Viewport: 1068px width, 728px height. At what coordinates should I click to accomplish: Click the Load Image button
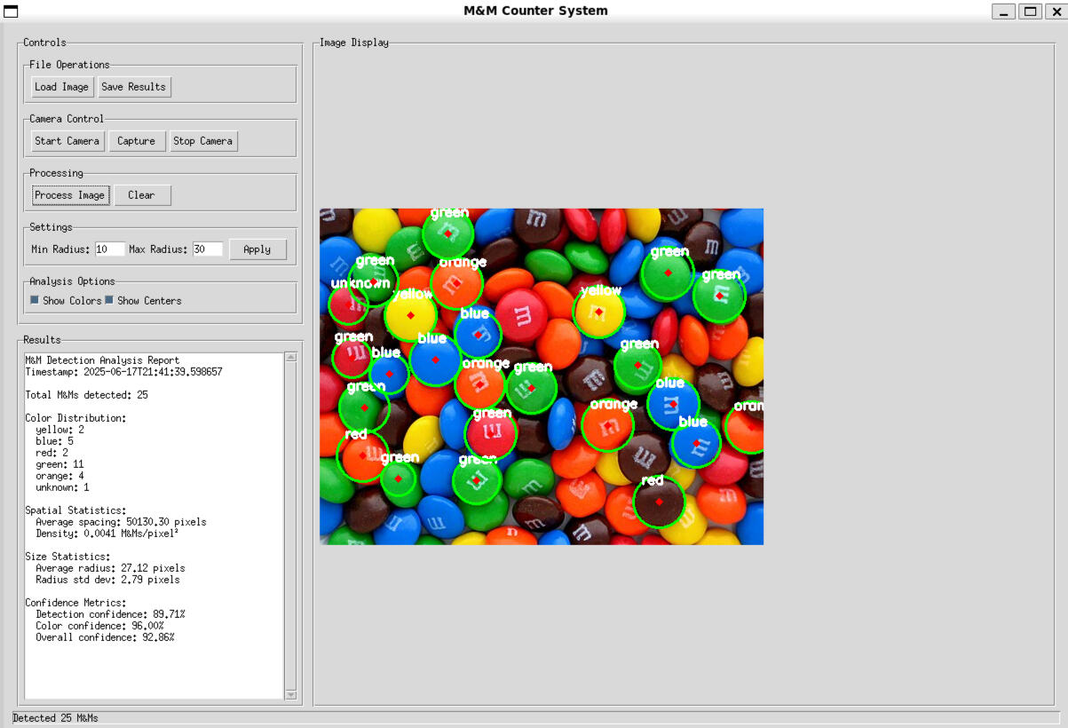click(61, 87)
